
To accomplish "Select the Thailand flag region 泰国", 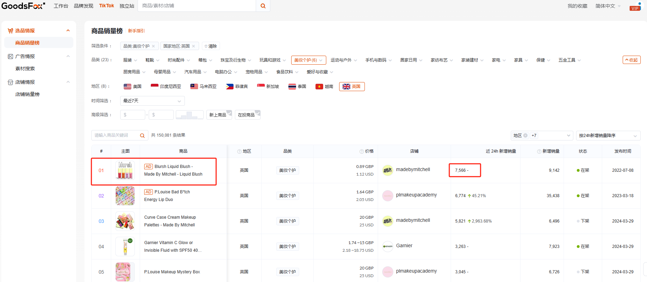I will pyautogui.click(x=297, y=87).
